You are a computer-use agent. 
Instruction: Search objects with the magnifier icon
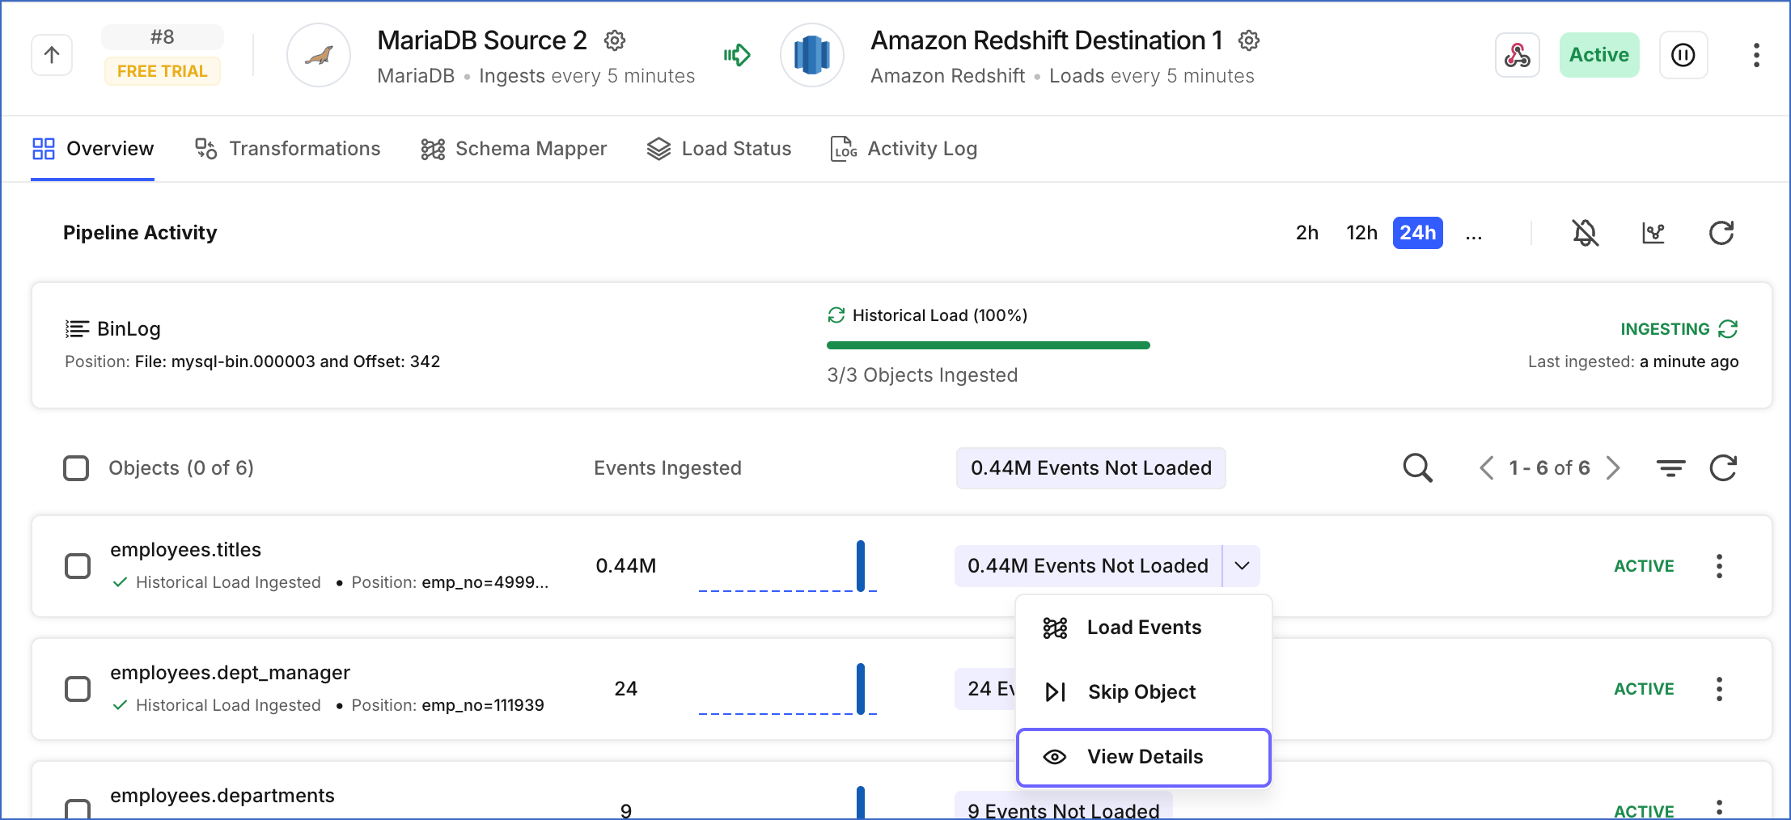[x=1417, y=467]
